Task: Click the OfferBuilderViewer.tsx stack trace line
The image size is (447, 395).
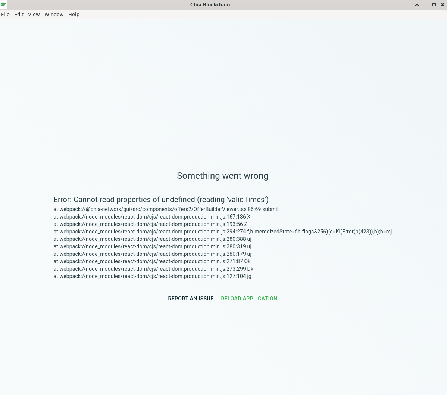Action: (x=166, y=209)
